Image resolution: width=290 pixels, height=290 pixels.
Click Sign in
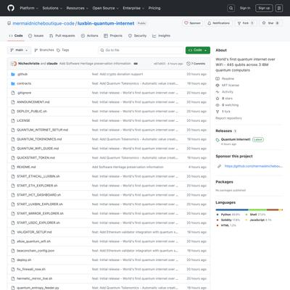click(x=245, y=8)
